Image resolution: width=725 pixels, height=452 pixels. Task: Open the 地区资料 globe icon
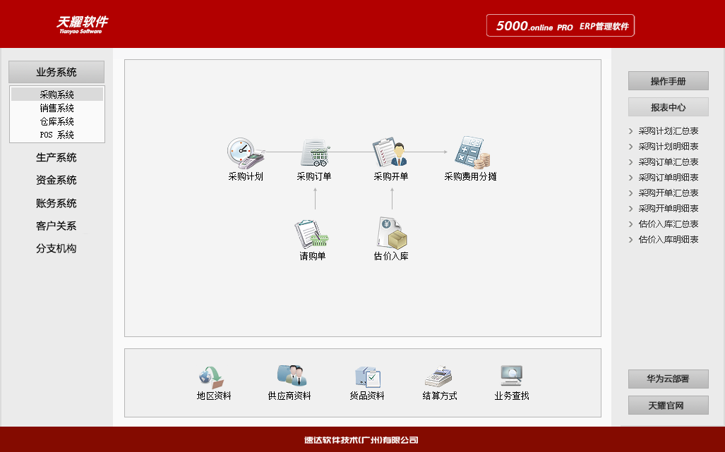pyautogui.click(x=212, y=377)
